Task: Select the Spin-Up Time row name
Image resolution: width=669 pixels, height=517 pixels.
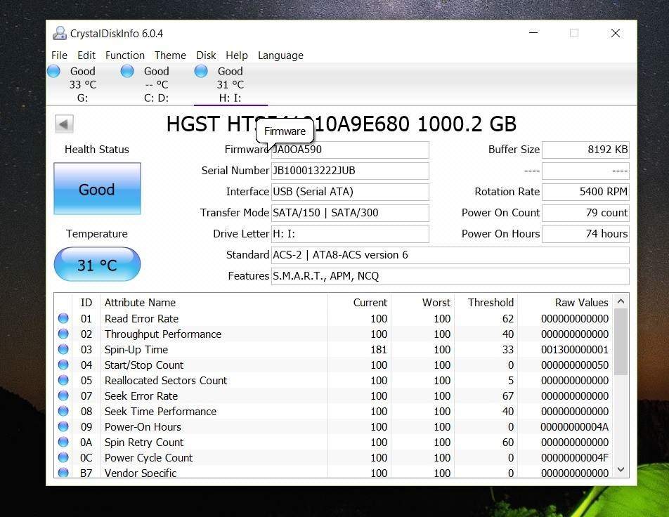Action: point(136,350)
